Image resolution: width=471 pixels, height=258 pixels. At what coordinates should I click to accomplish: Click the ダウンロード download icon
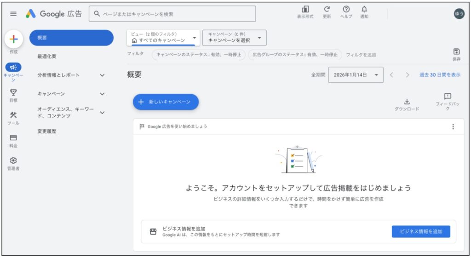tap(407, 102)
